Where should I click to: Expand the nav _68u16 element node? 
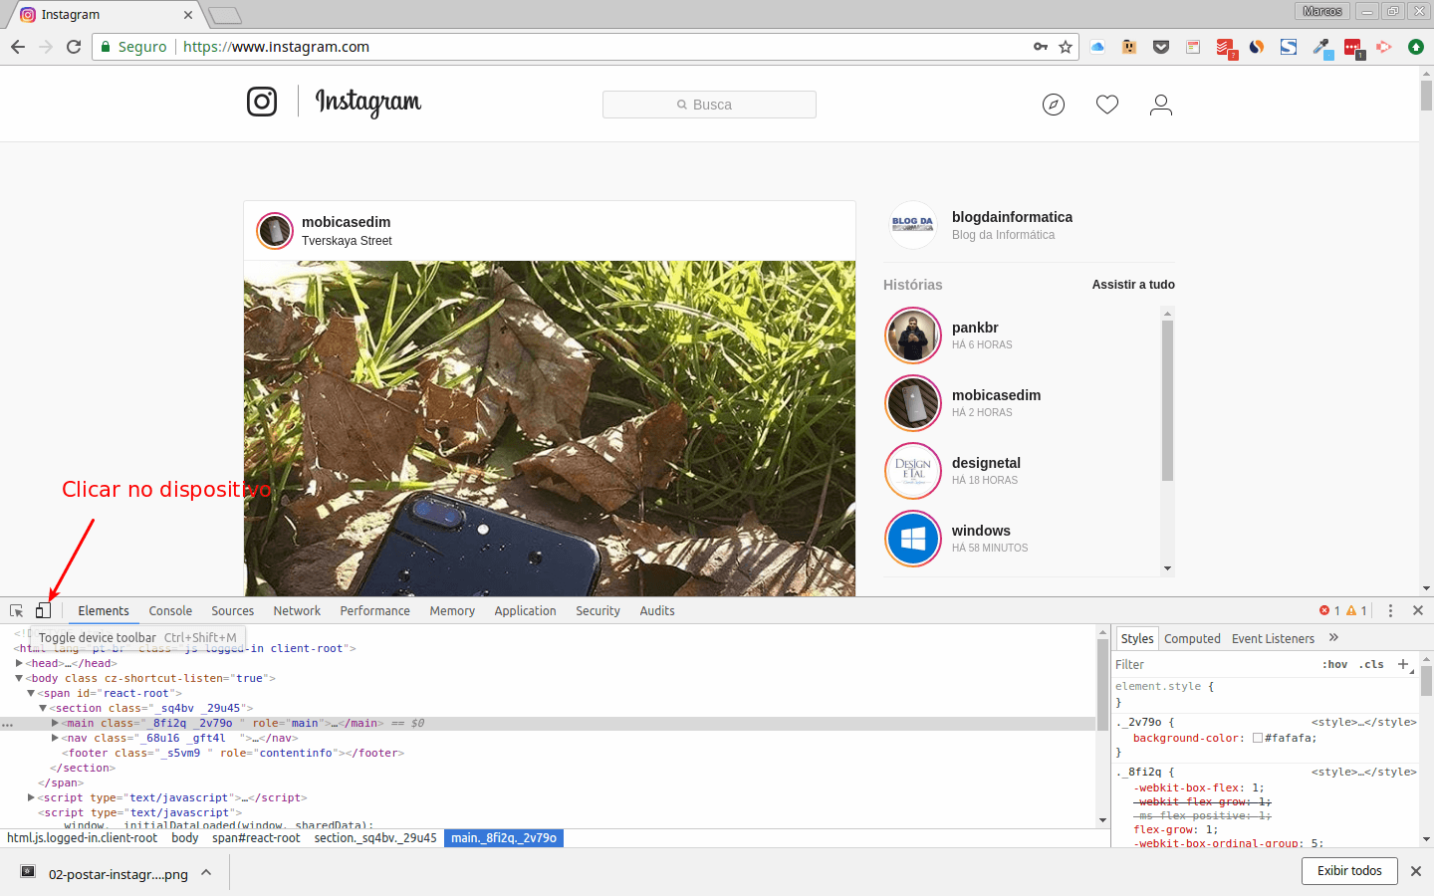(55, 738)
